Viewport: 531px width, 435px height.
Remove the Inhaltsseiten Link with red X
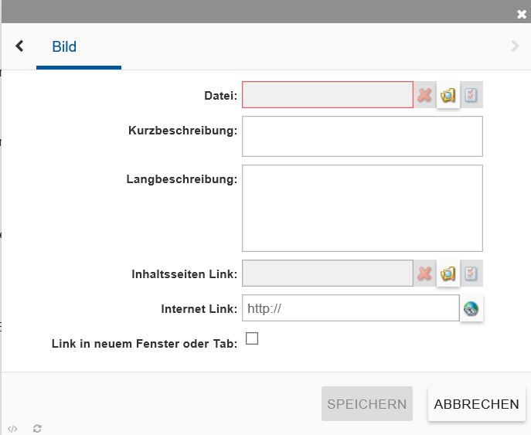coord(424,274)
